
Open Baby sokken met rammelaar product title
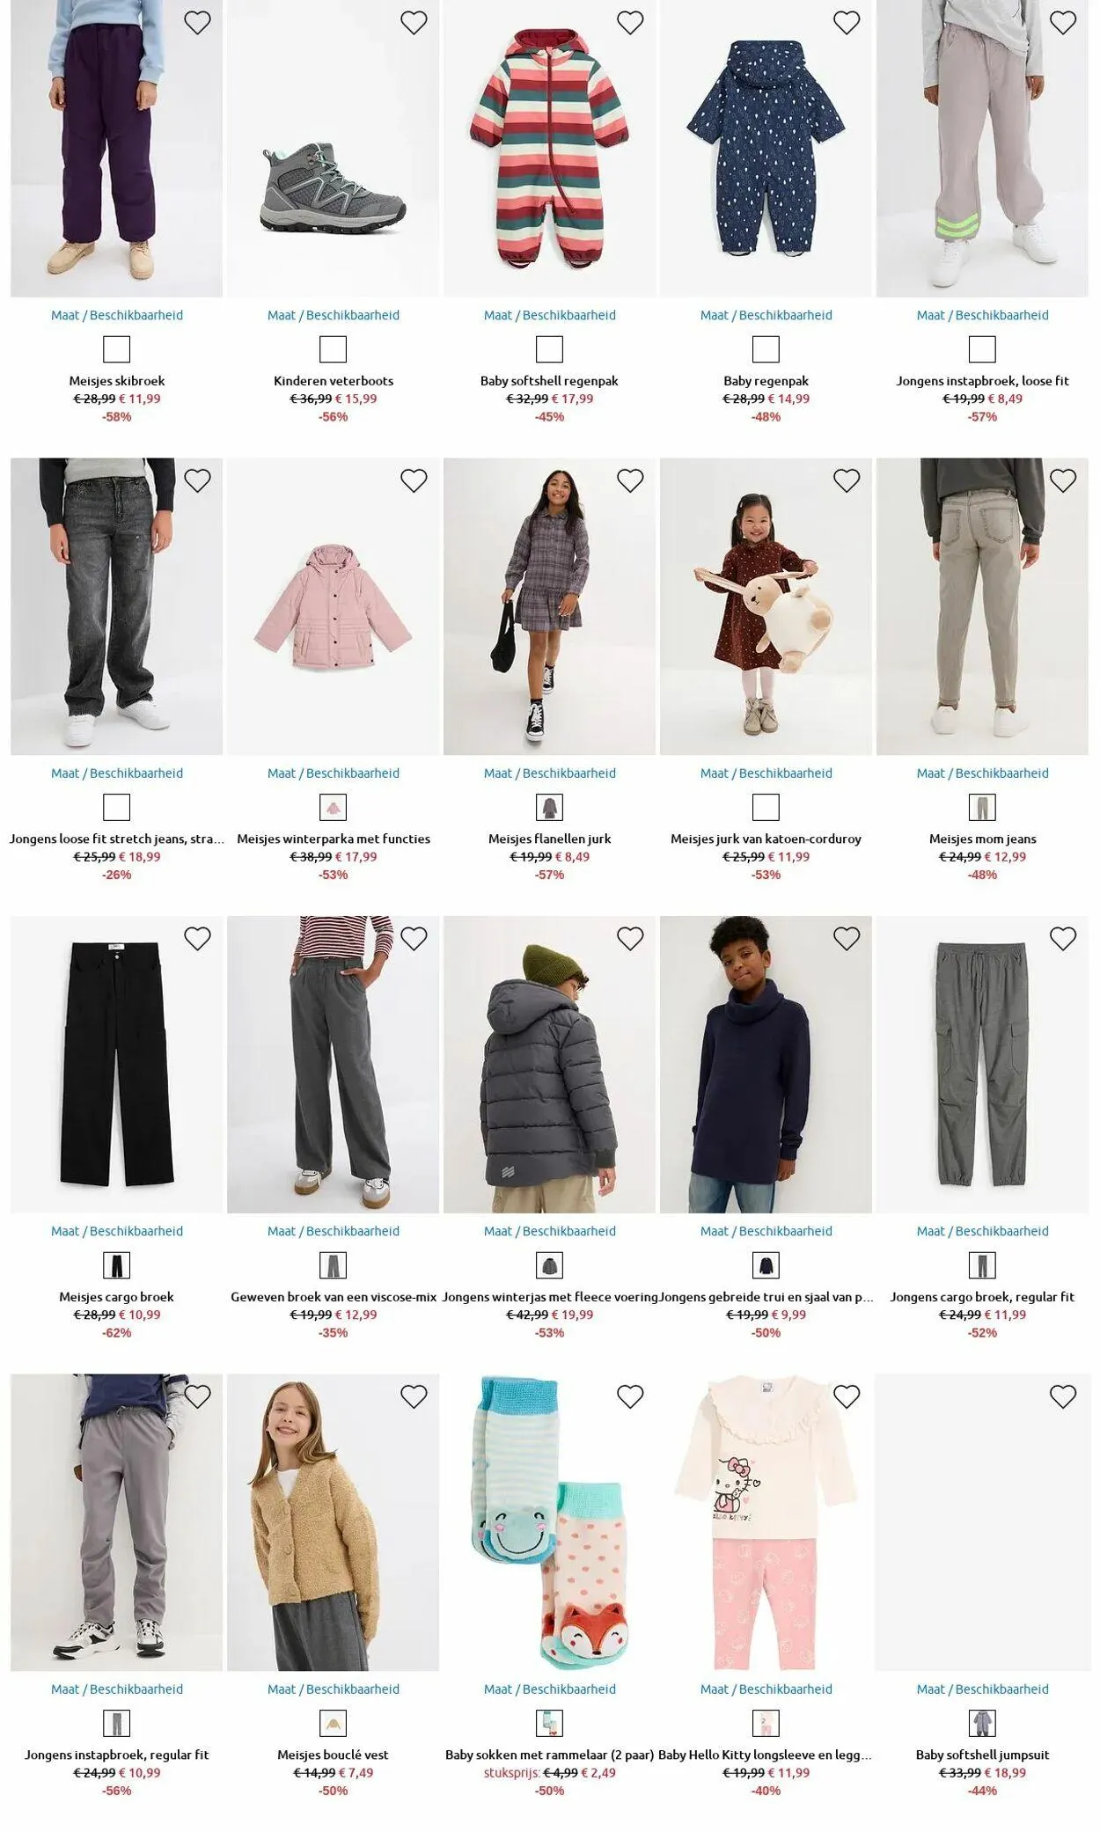(549, 1755)
